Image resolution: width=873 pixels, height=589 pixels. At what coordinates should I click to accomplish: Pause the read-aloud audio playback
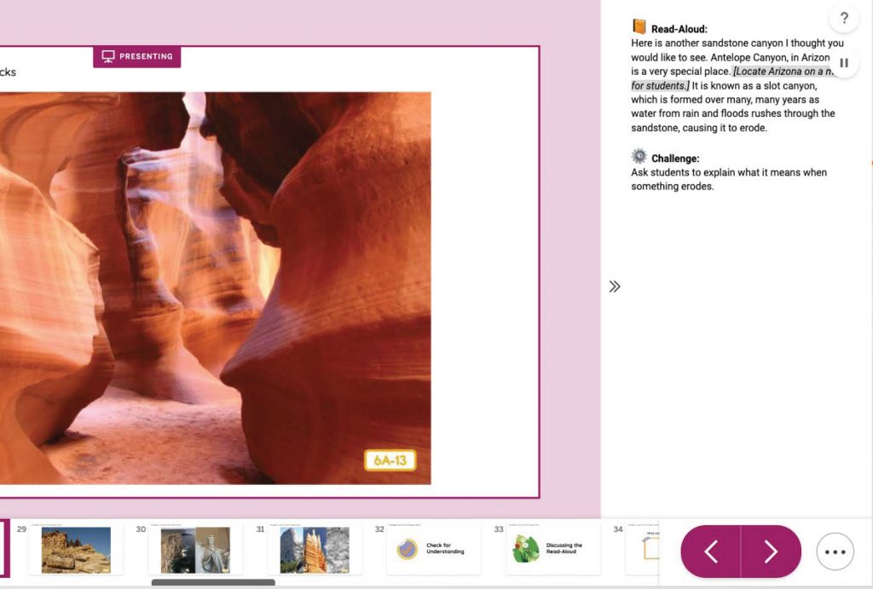pyautogui.click(x=844, y=62)
